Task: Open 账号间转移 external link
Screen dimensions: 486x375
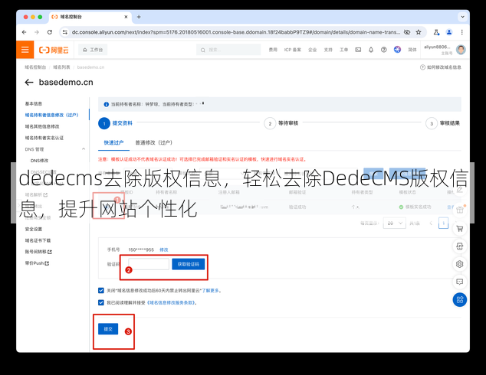Action: (x=38, y=252)
